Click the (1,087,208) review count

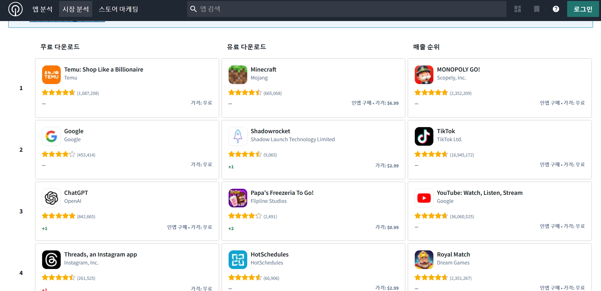tap(88, 93)
